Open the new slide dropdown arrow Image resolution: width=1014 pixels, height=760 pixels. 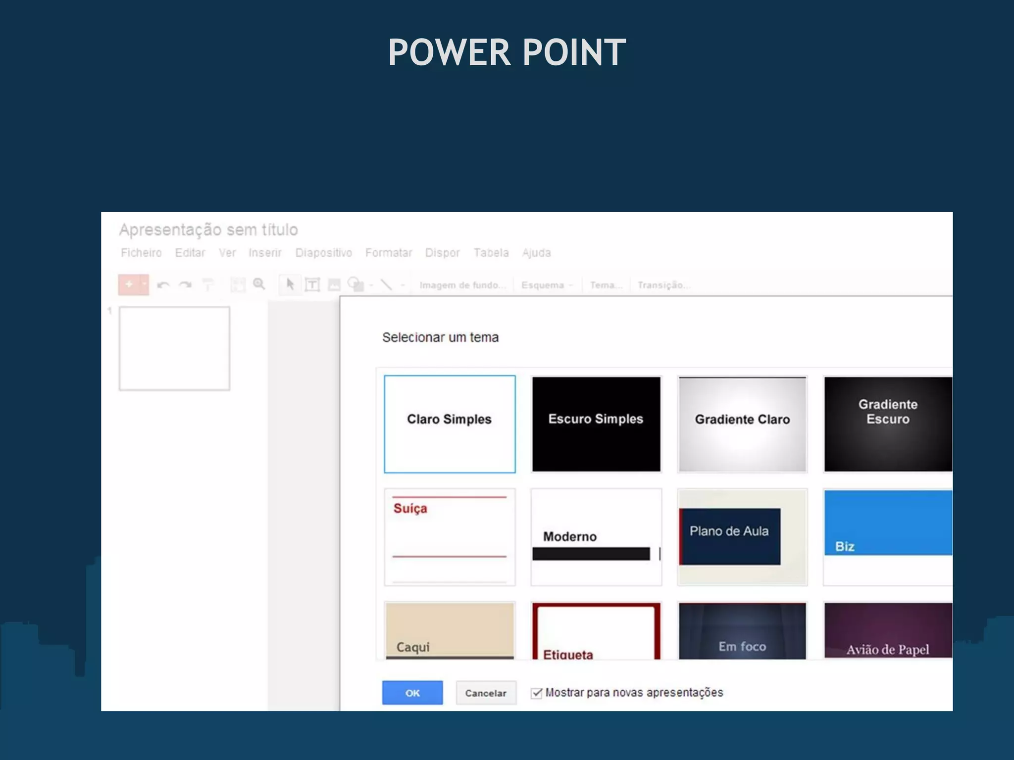145,285
